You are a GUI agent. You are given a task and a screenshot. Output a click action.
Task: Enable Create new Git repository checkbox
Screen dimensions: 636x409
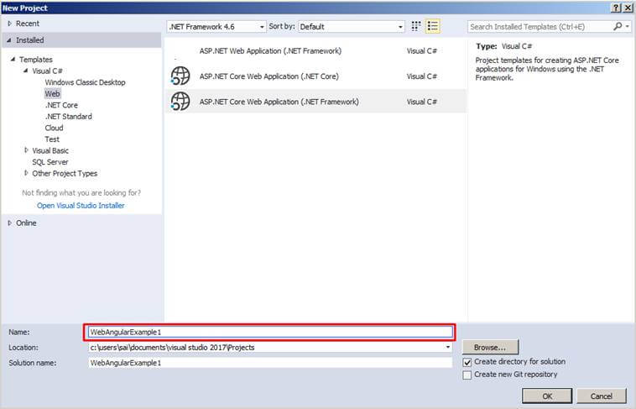pos(467,375)
